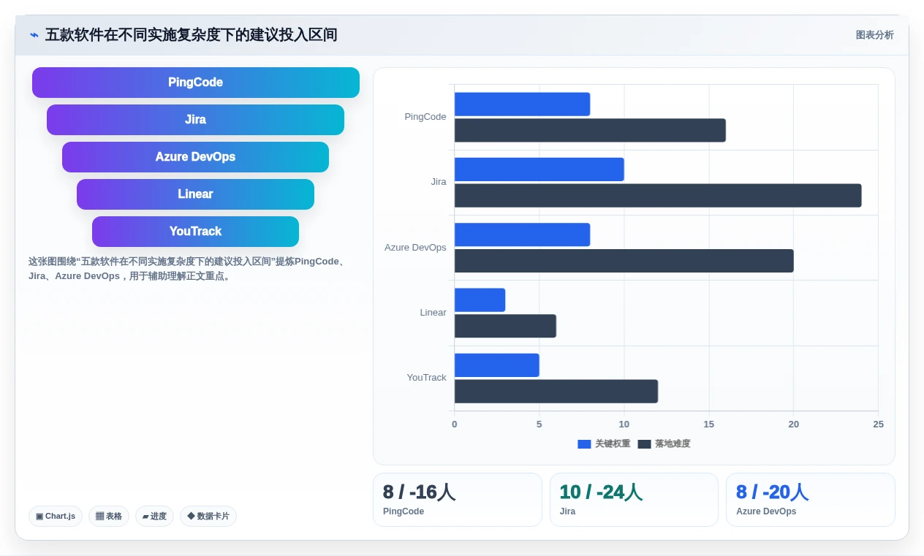Screen dimensions: 924x556
Task: Click PingCode dark 落地难度 bar
Action: pyautogui.click(x=590, y=131)
